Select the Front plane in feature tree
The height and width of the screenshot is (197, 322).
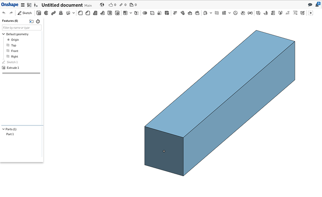click(x=14, y=51)
